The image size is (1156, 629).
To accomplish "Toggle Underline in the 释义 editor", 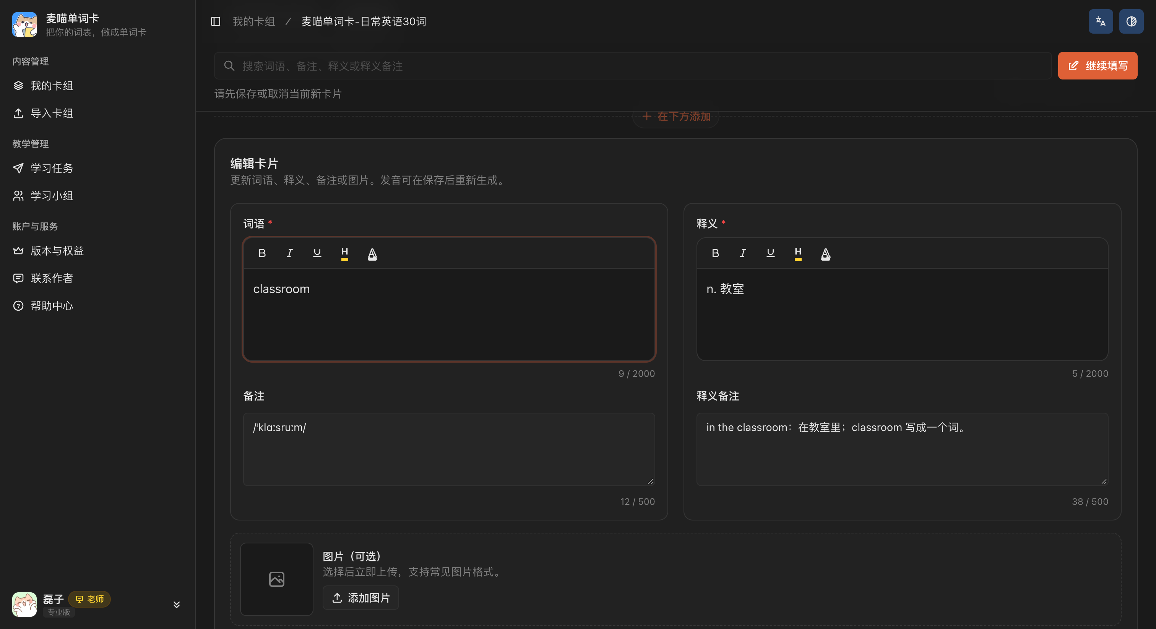I will (770, 253).
